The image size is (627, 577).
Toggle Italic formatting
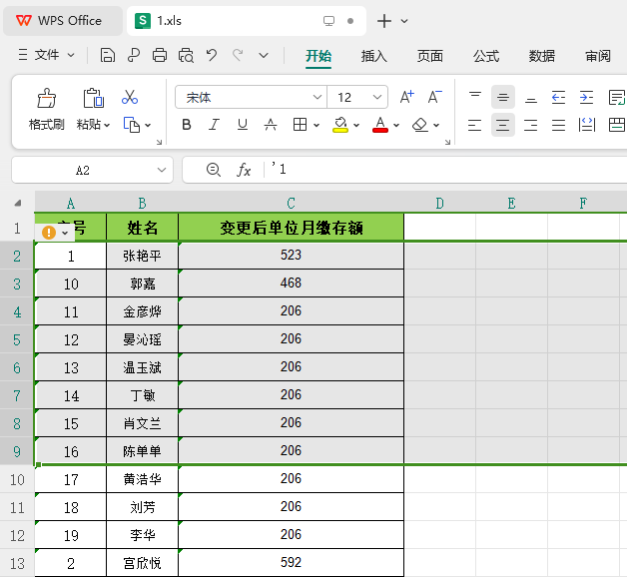(215, 125)
